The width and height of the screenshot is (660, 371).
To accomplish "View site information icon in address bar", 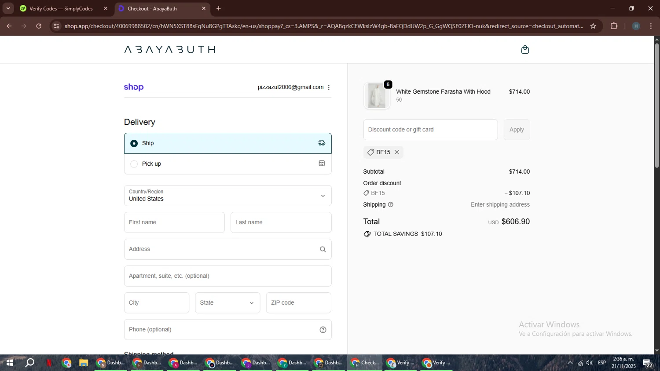I will click(x=56, y=26).
